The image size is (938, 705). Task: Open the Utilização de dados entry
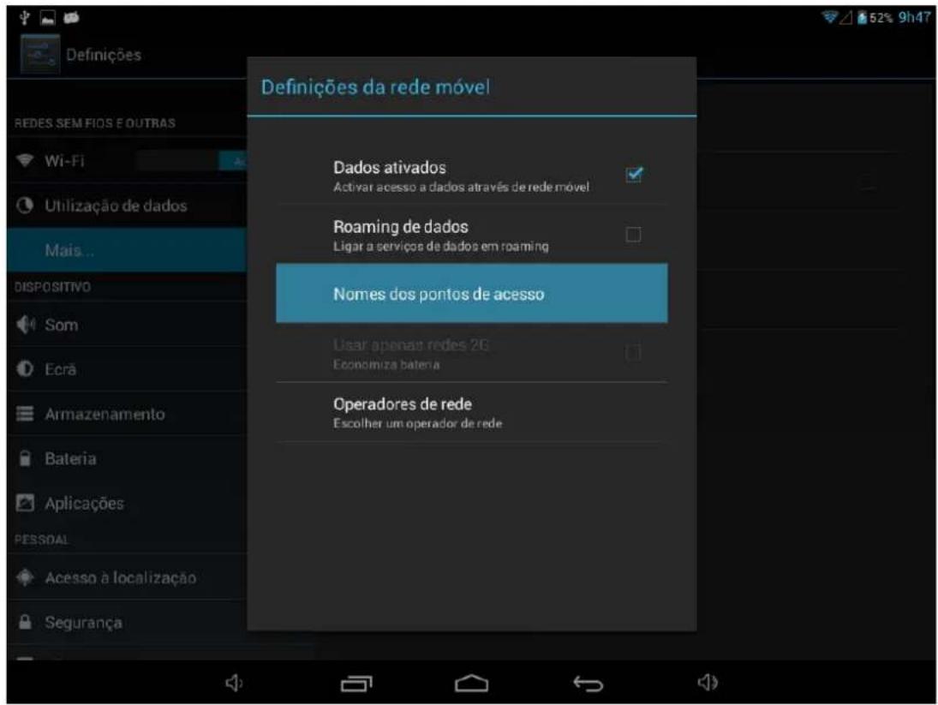[127, 206]
